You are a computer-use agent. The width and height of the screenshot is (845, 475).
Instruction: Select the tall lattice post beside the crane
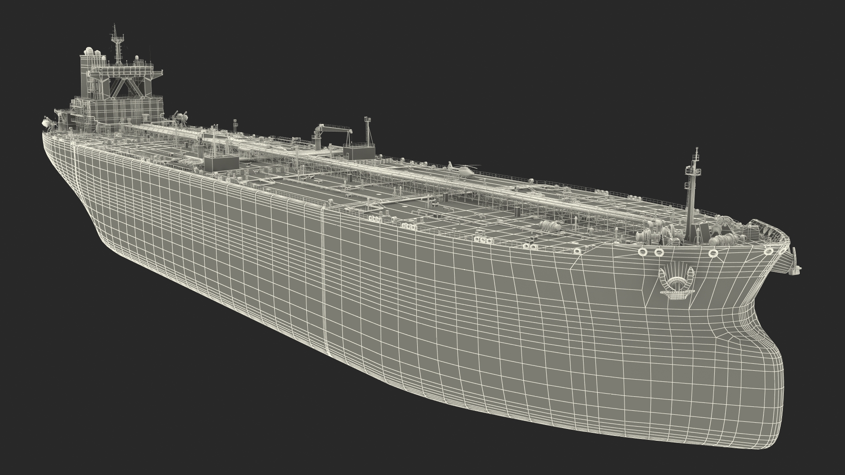coord(367,132)
